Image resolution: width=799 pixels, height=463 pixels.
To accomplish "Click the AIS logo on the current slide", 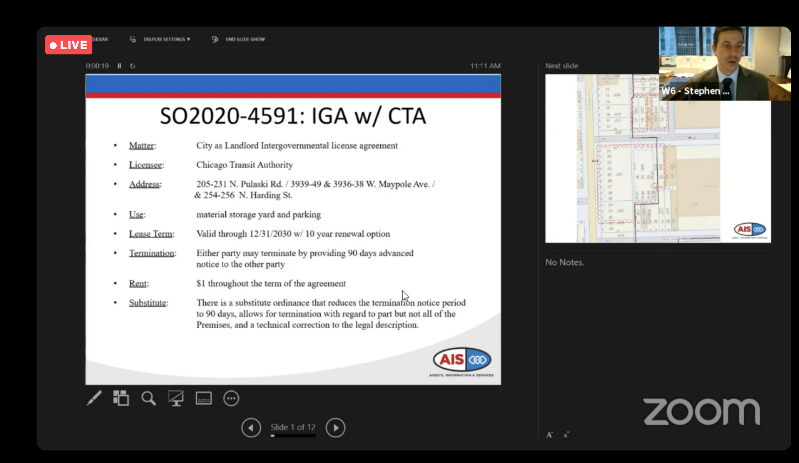I will [x=462, y=362].
